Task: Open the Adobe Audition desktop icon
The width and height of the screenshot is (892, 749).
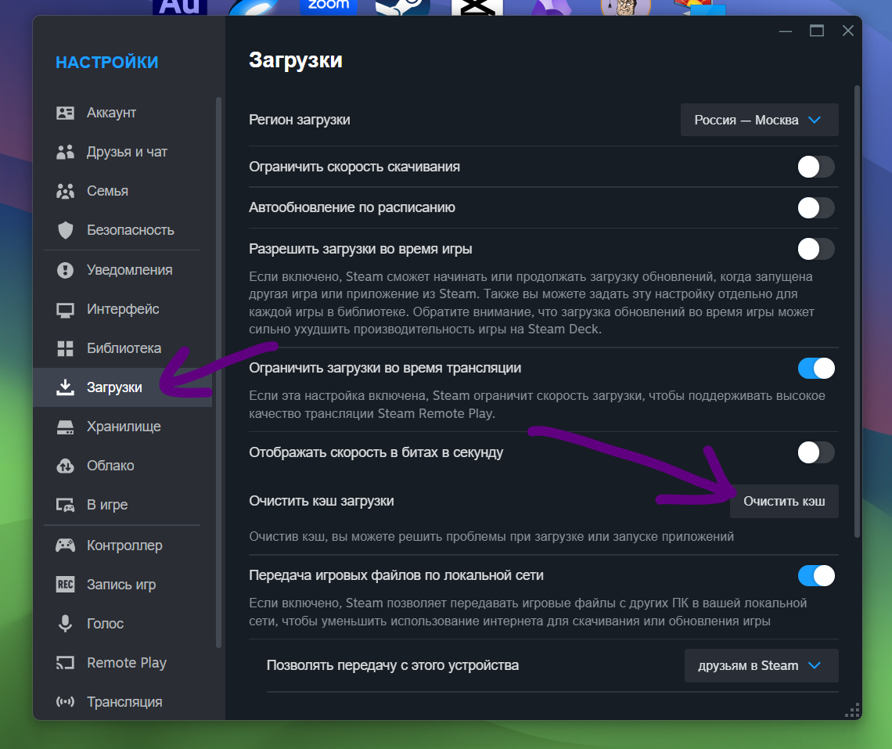Action: [180, 7]
